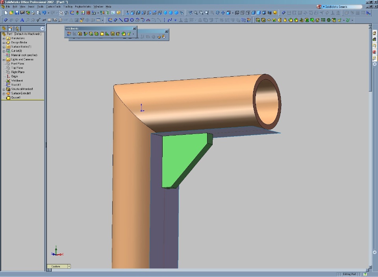Viewport: 378px width, 277px height.
Task: Open the Edit menu
Action: 15,7
